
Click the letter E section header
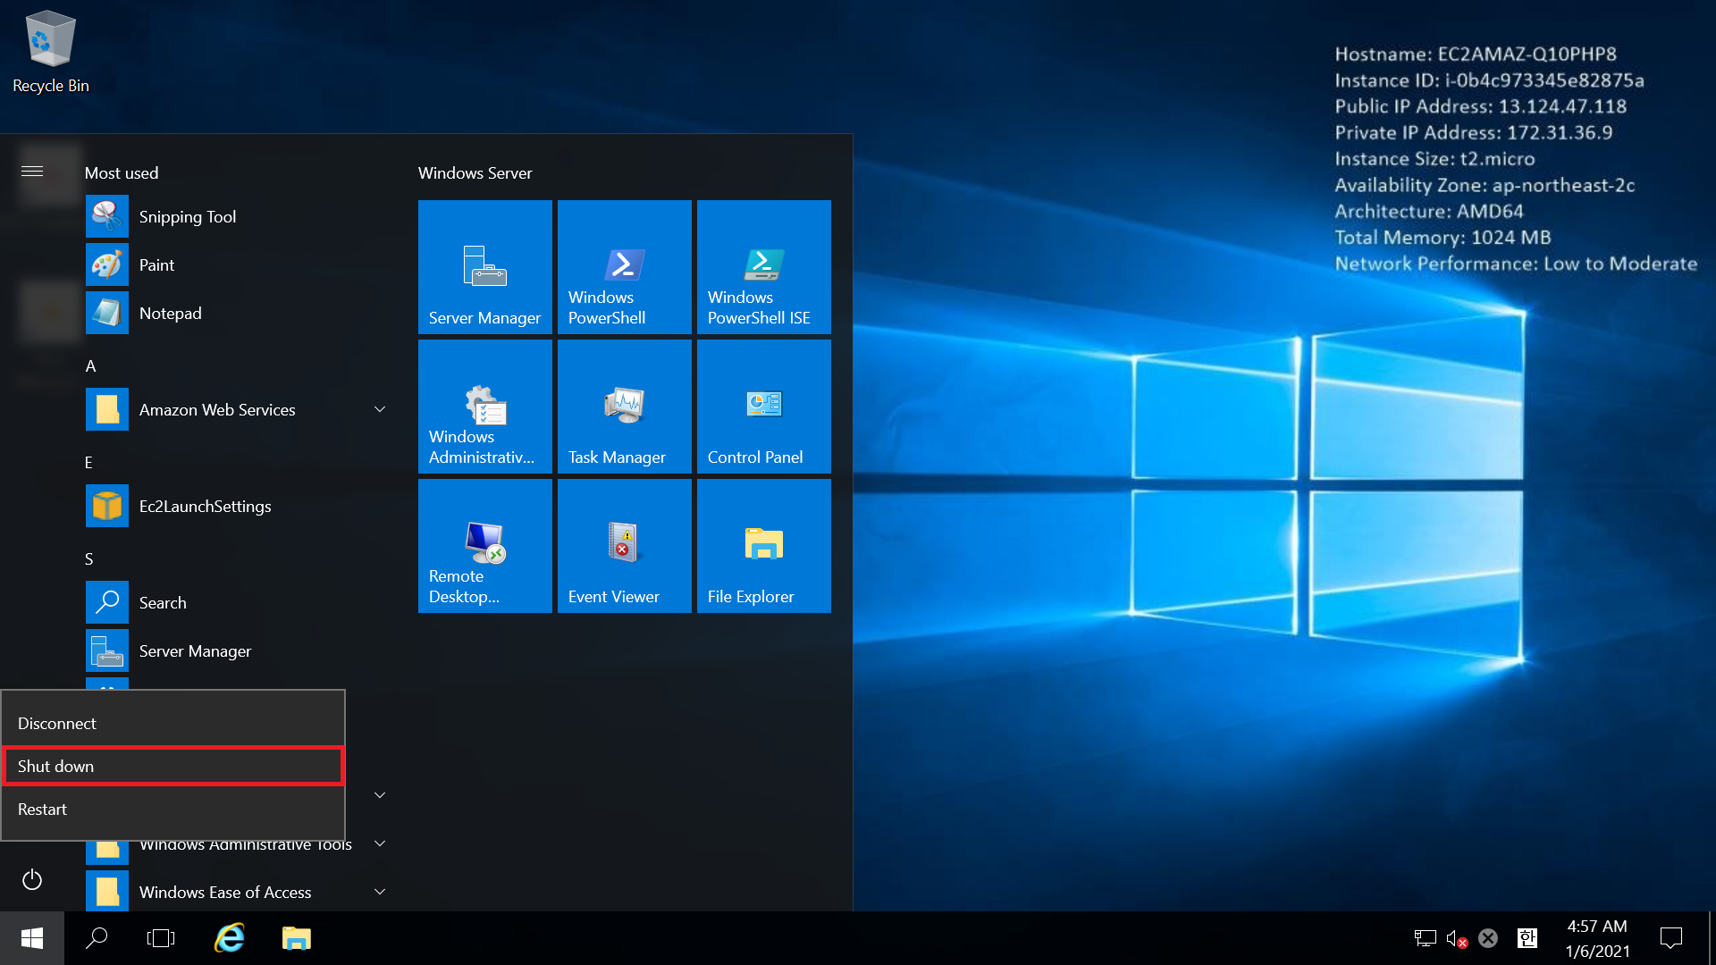pyautogui.click(x=88, y=463)
